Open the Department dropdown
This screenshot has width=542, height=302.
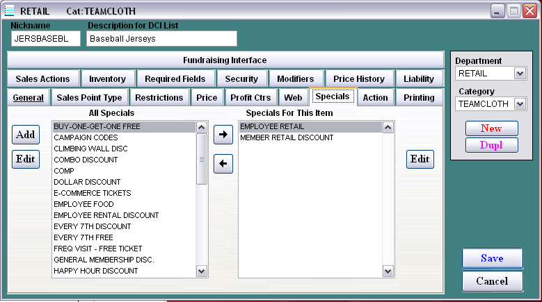(520, 74)
